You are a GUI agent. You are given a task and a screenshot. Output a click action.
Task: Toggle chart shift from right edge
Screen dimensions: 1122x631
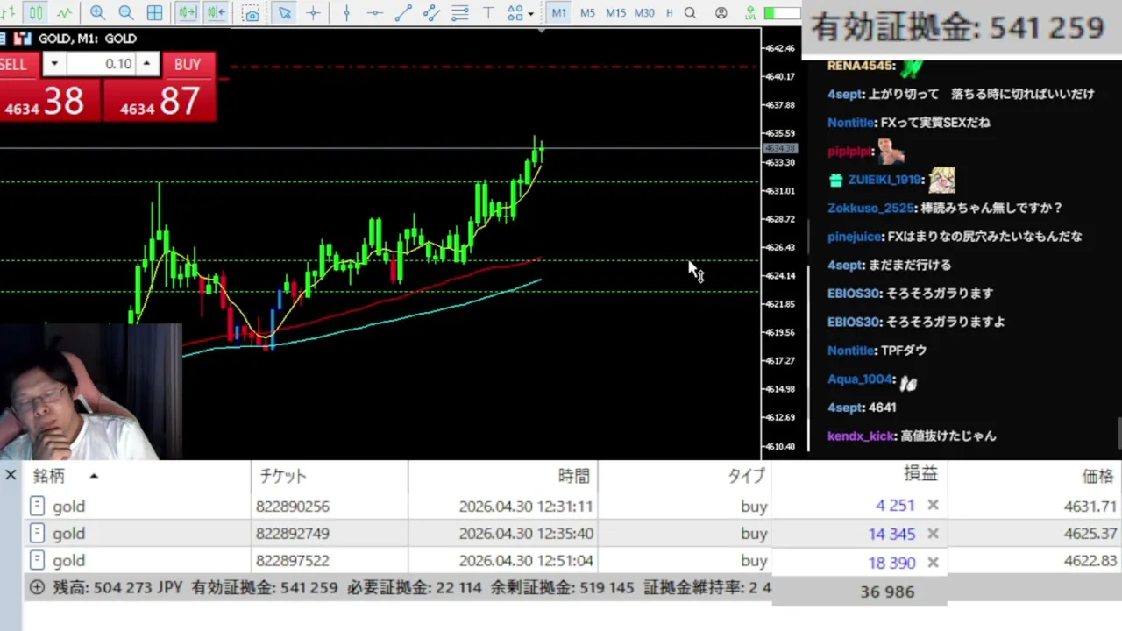[x=217, y=13]
